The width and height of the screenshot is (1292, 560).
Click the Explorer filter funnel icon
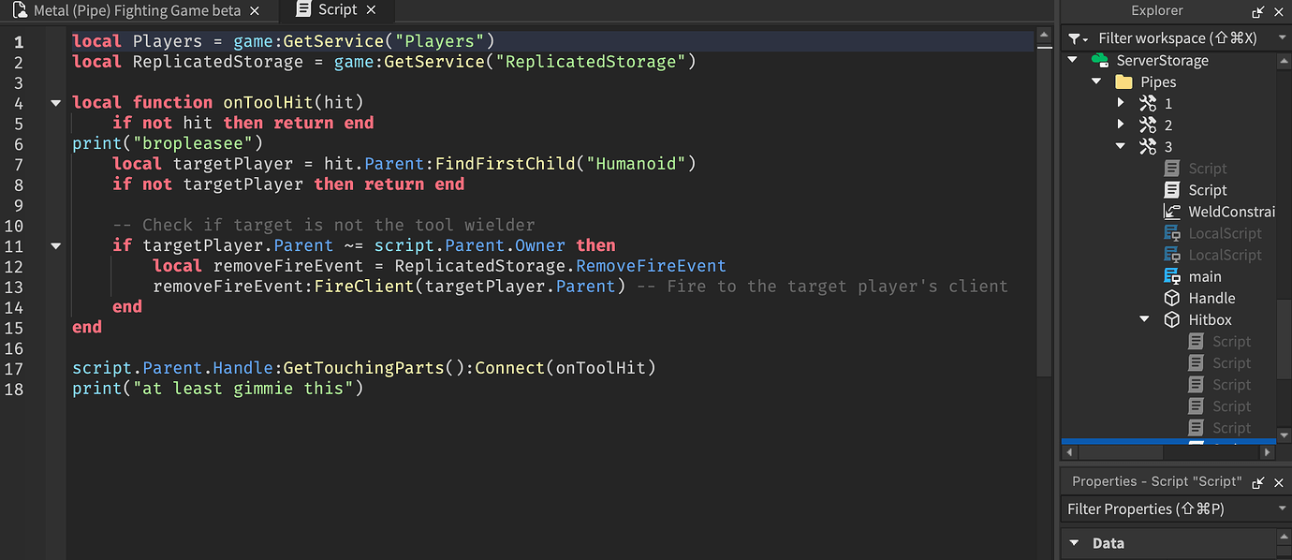coord(1074,38)
